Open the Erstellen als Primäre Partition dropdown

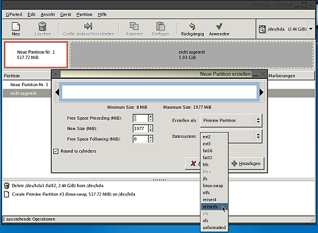click(x=231, y=120)
